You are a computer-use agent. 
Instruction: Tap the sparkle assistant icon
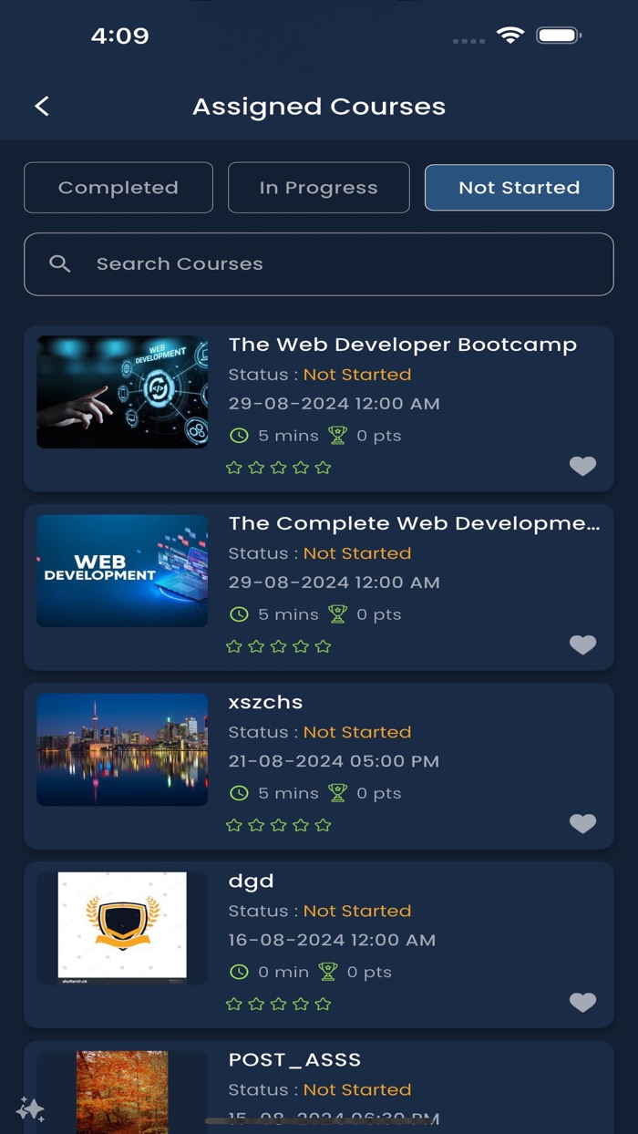point(30,1108)
